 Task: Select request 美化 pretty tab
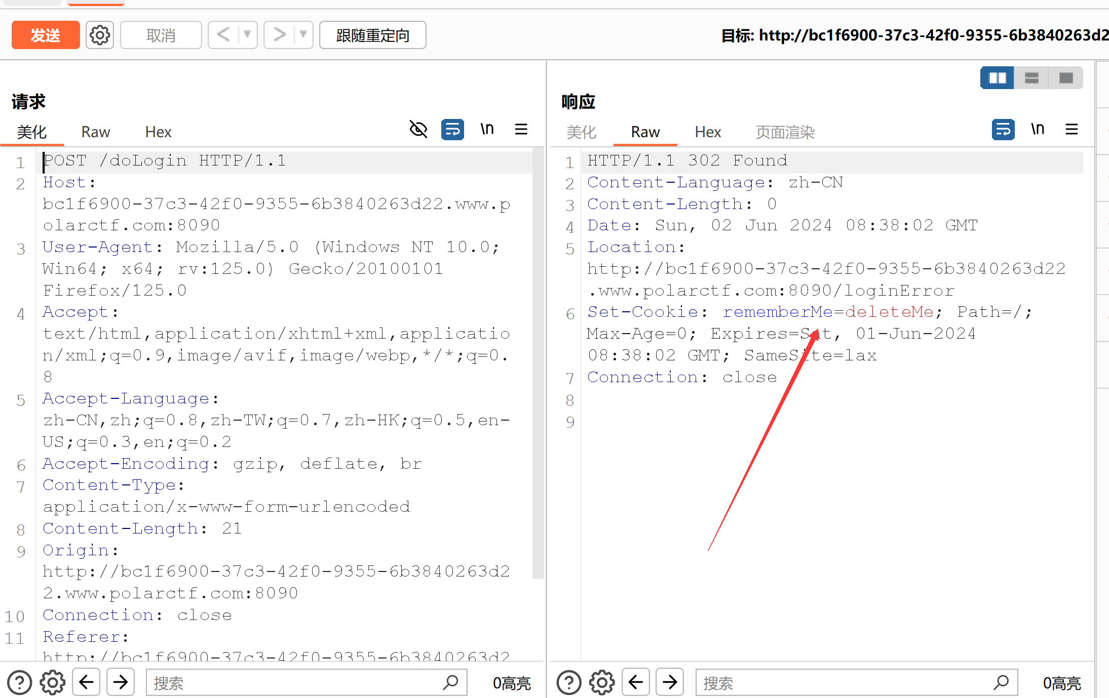point(32,132)
